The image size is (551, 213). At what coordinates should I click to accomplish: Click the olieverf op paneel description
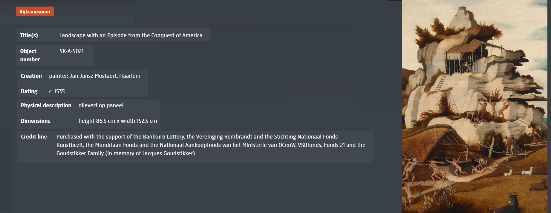pyautogui.click(x=101, y=105)
